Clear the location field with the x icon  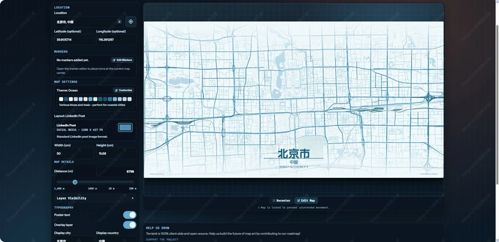pos(119,22)
